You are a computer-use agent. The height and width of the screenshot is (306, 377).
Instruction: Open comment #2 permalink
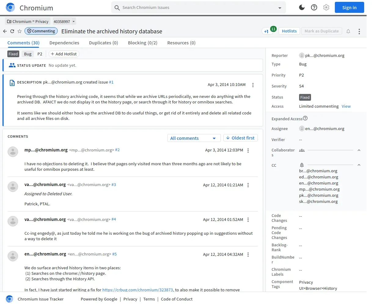(117, 150)
